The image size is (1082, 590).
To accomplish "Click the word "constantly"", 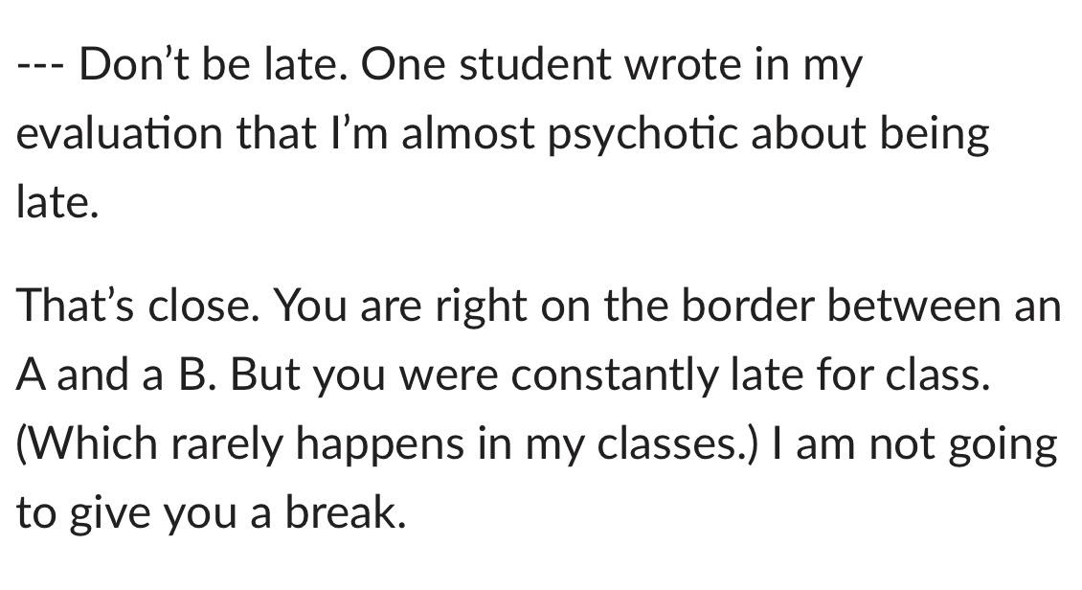I will pos(613,375).
